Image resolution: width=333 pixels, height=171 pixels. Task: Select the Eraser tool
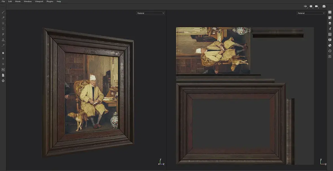point(3,18)
